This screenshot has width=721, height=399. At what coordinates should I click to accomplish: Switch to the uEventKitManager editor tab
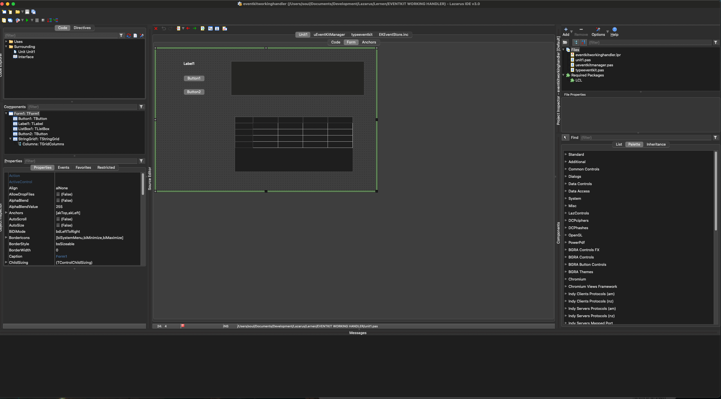coord(329,35)
